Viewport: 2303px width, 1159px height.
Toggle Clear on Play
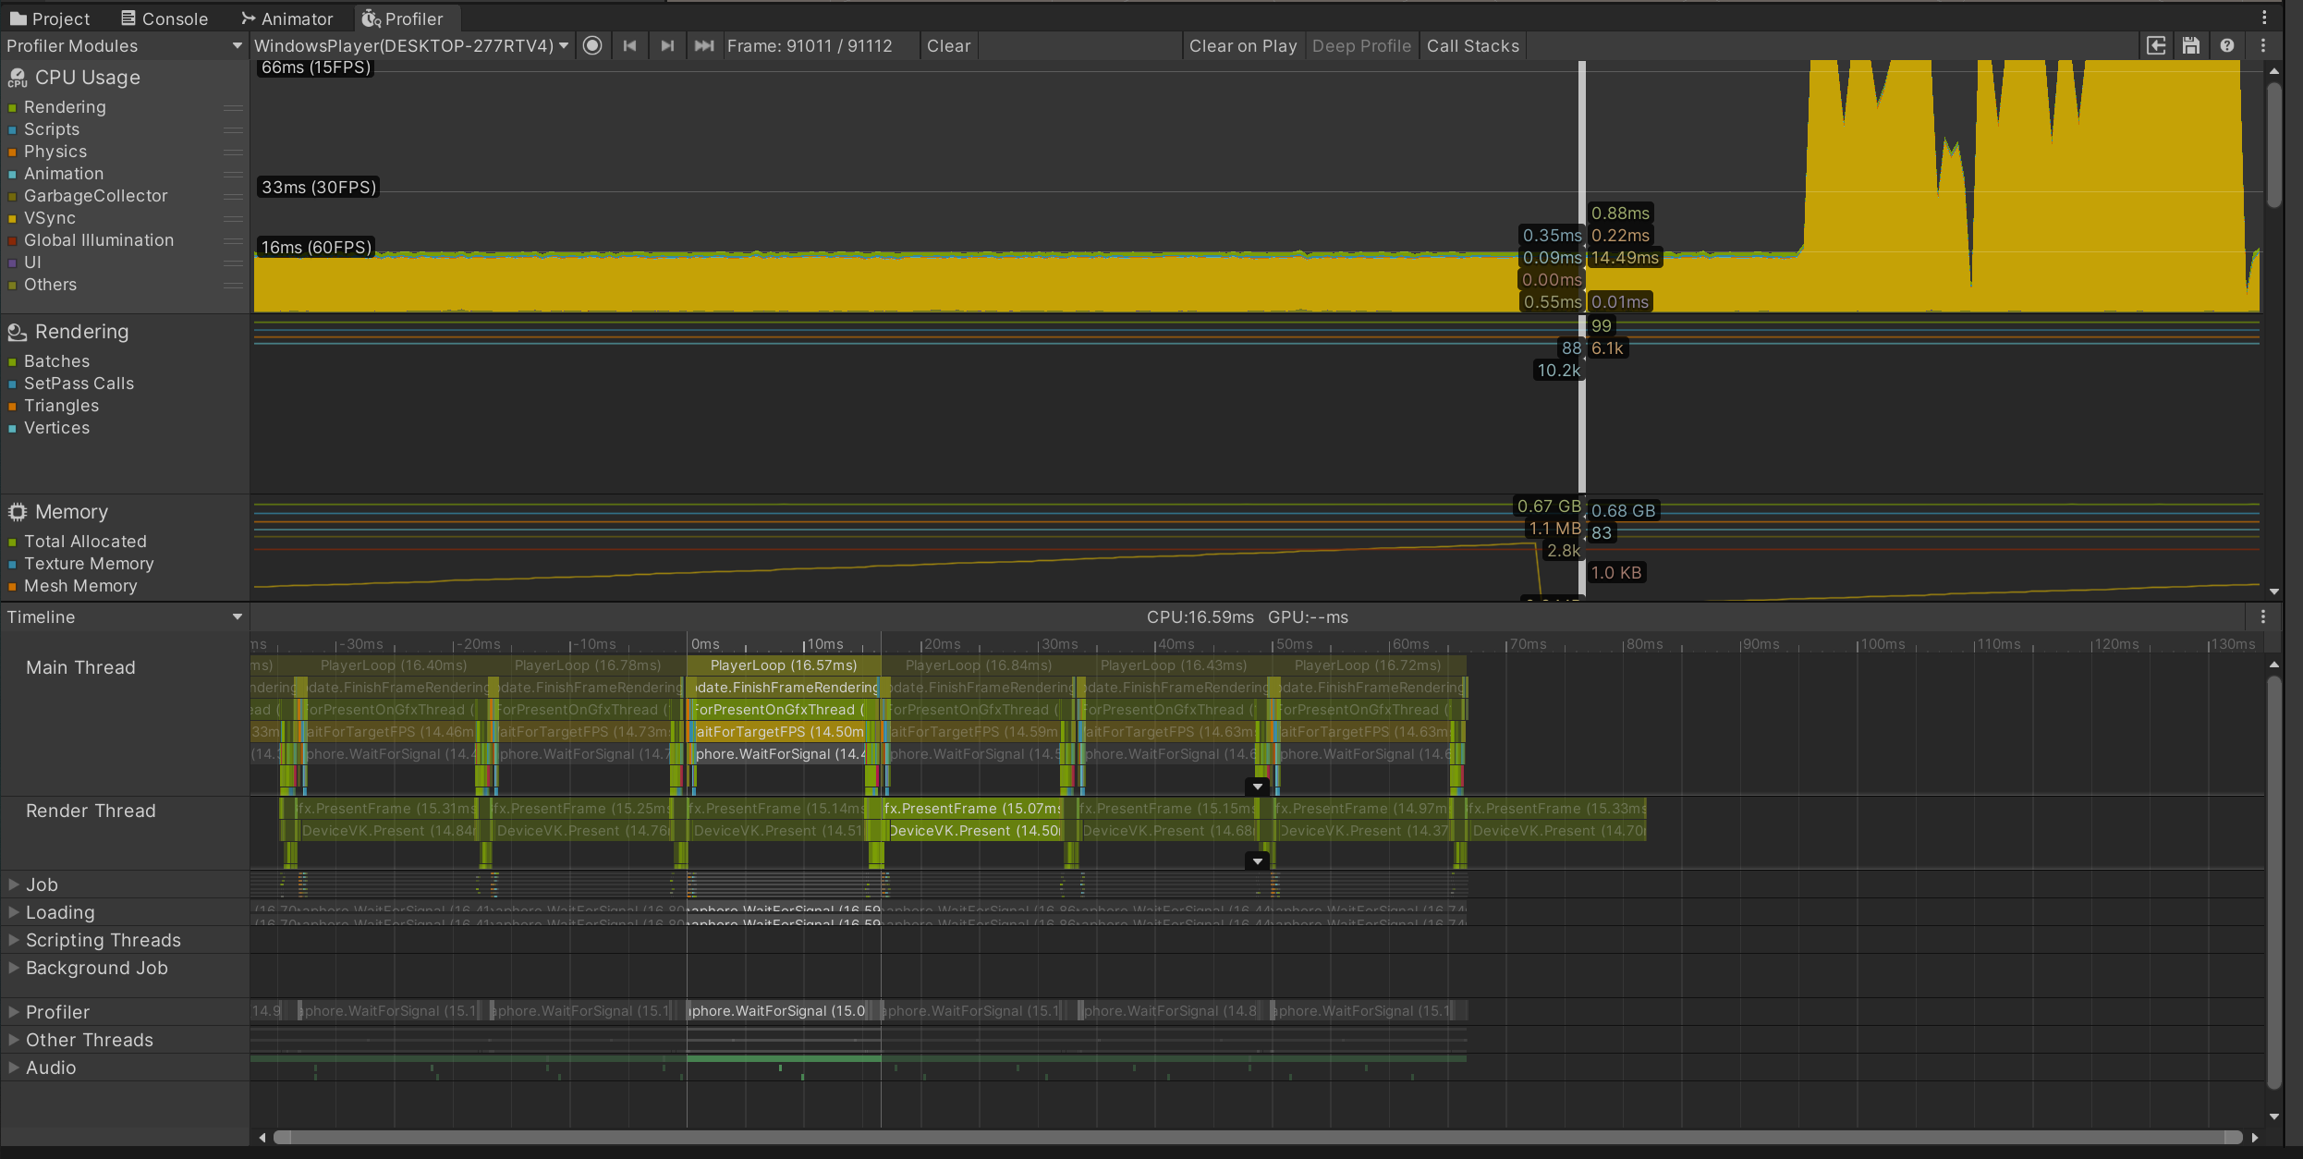tap(1242, 45)
